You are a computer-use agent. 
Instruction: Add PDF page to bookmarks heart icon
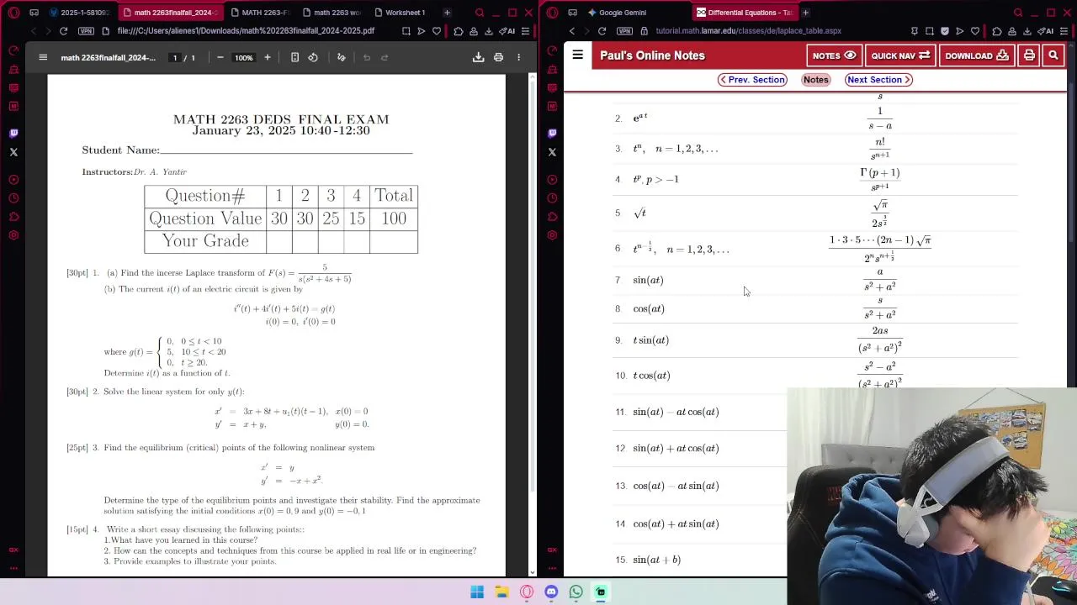point(437,31)
